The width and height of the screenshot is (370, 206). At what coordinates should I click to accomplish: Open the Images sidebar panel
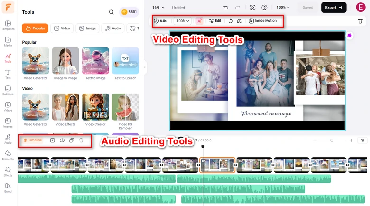(x=8, y=123)
